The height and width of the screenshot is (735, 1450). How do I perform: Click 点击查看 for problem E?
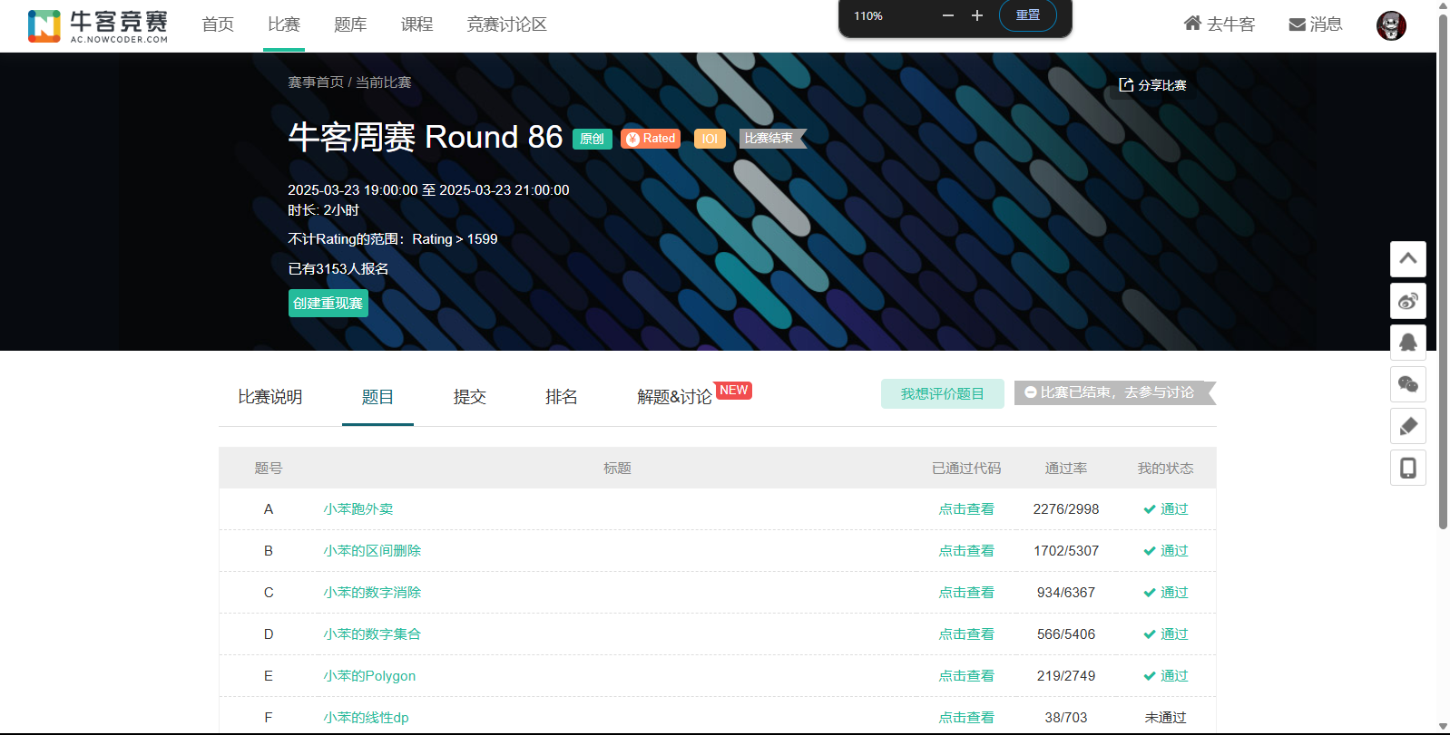tap(966, 676)
